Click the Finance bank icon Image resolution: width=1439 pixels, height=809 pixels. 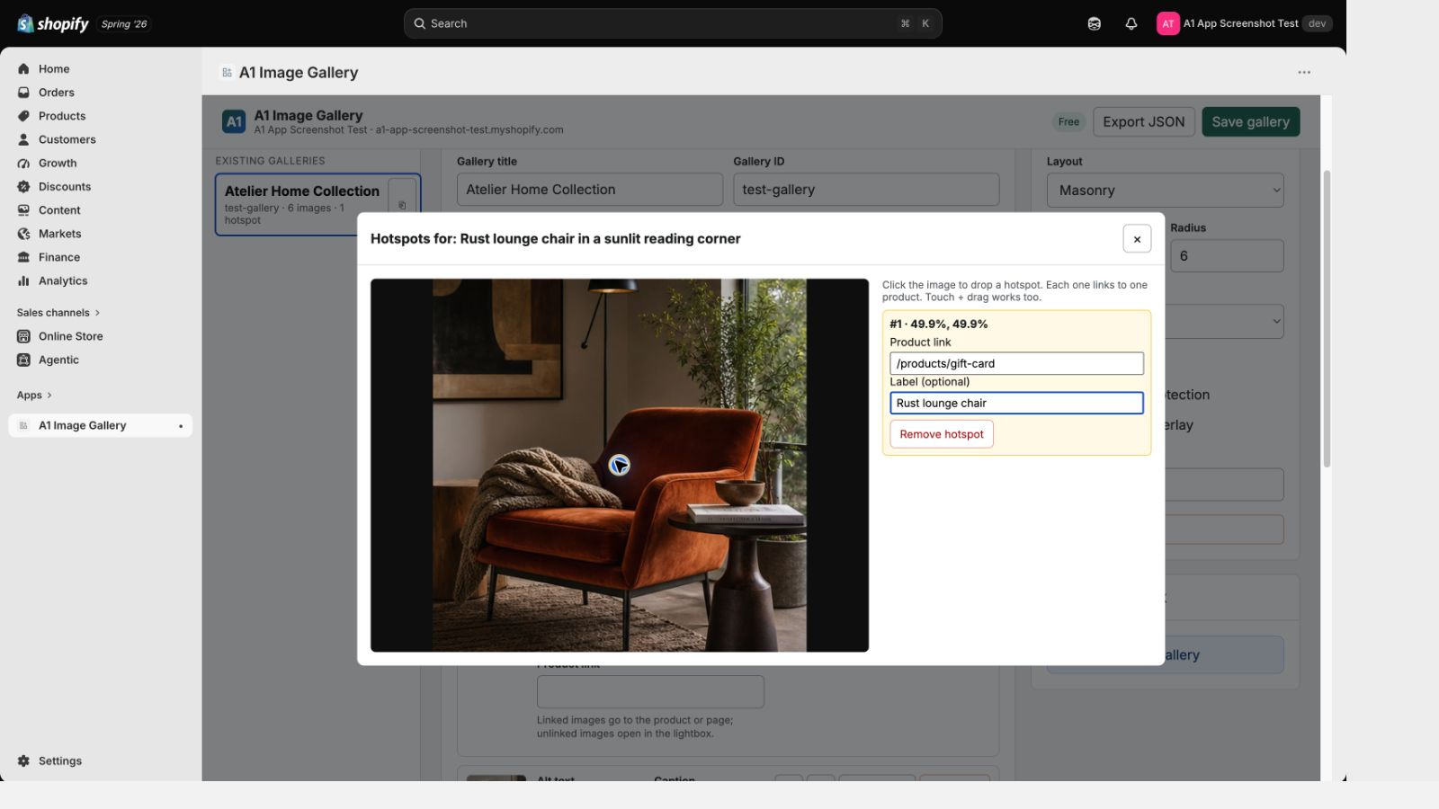(23, 257)
